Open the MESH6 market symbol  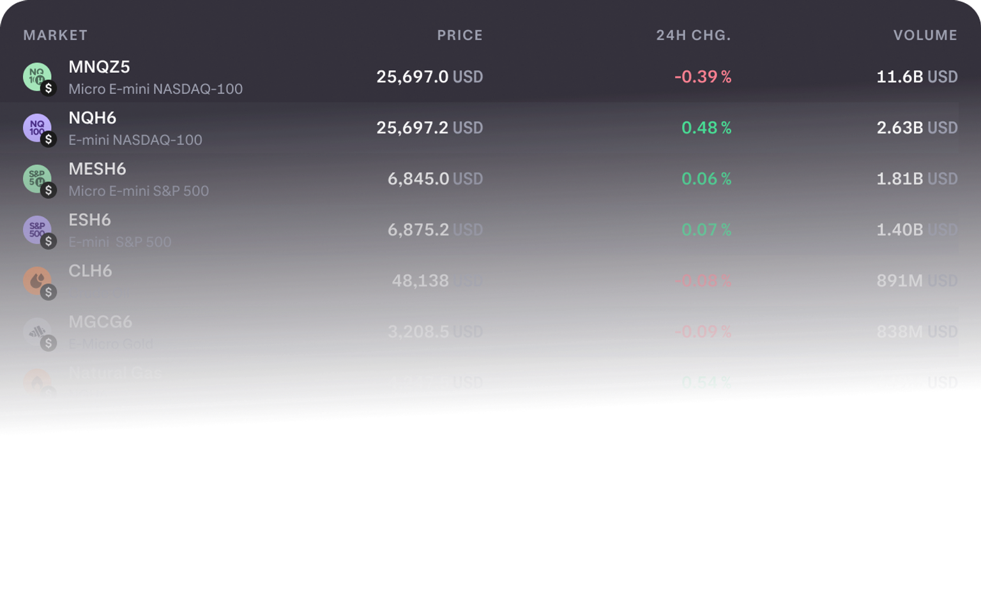[97, 169]
